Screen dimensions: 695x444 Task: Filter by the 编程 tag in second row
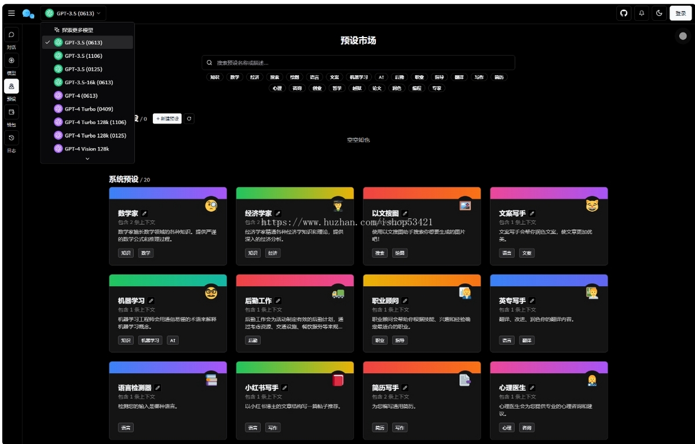coord(416,89)
